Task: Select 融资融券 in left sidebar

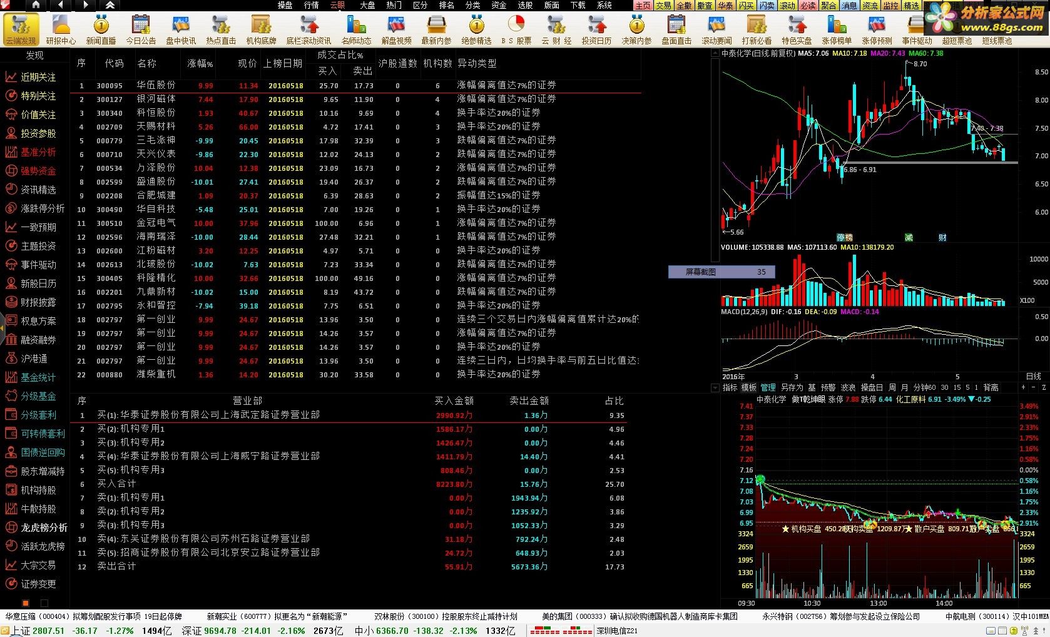Action: click(x=38, y=340)
